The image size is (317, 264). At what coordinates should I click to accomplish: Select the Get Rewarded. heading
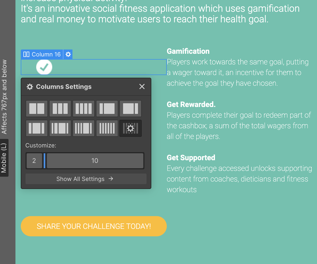(191, 104)
